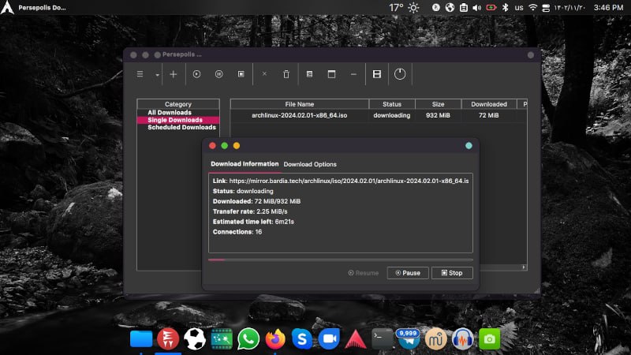Select All Downloads category

coord(170,112)
